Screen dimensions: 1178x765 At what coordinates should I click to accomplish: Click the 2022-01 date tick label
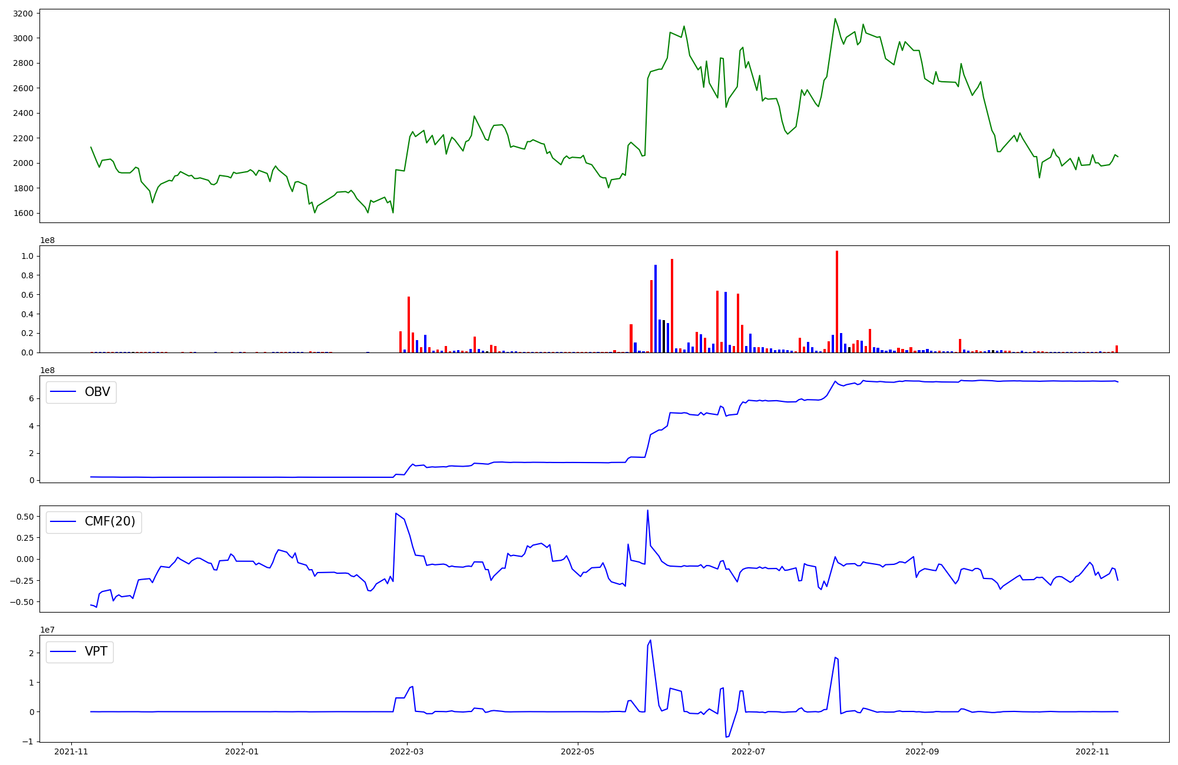(x=242, y=751)
